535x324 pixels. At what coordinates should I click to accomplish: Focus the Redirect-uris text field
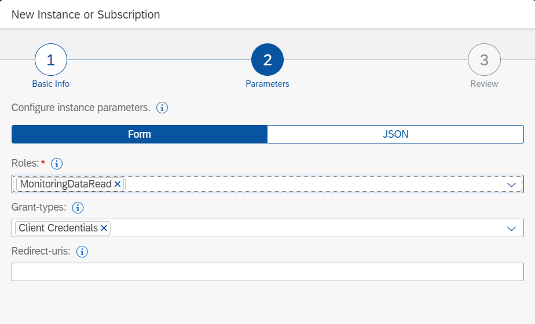tap(267, 272)
